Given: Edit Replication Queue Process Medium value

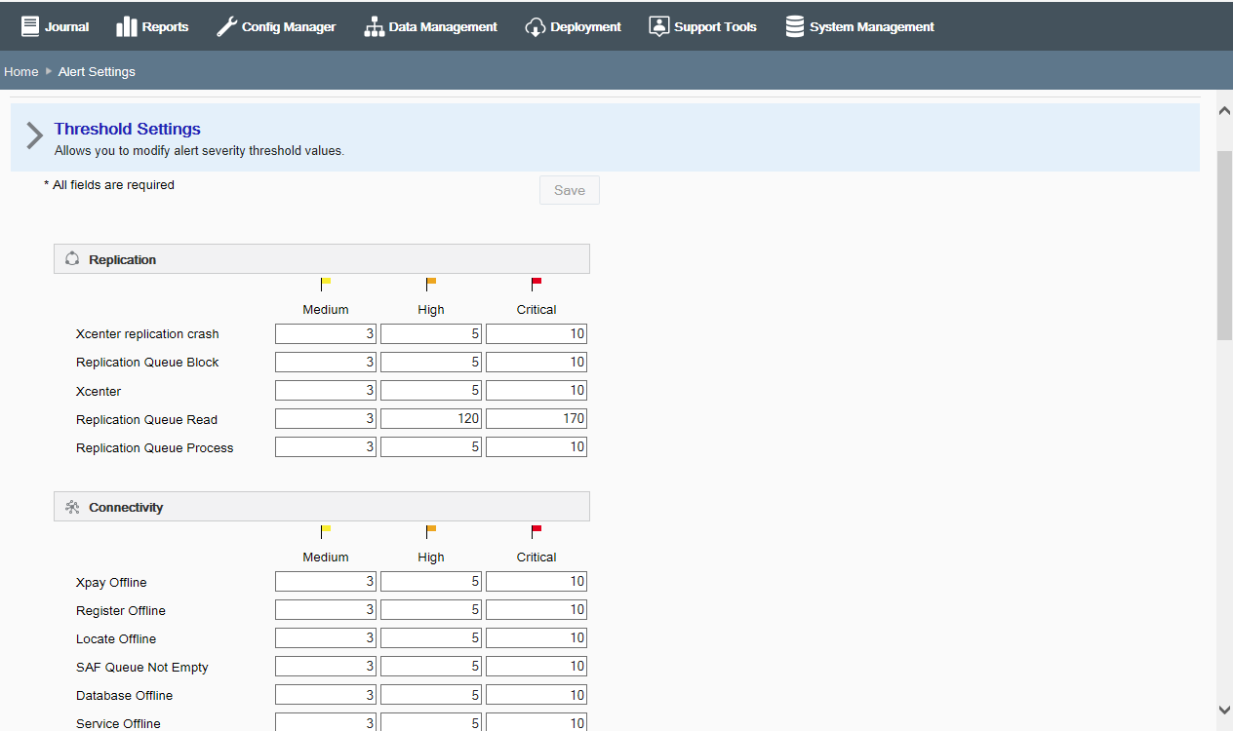Looking at the screenshot, I should coord(326,446).
